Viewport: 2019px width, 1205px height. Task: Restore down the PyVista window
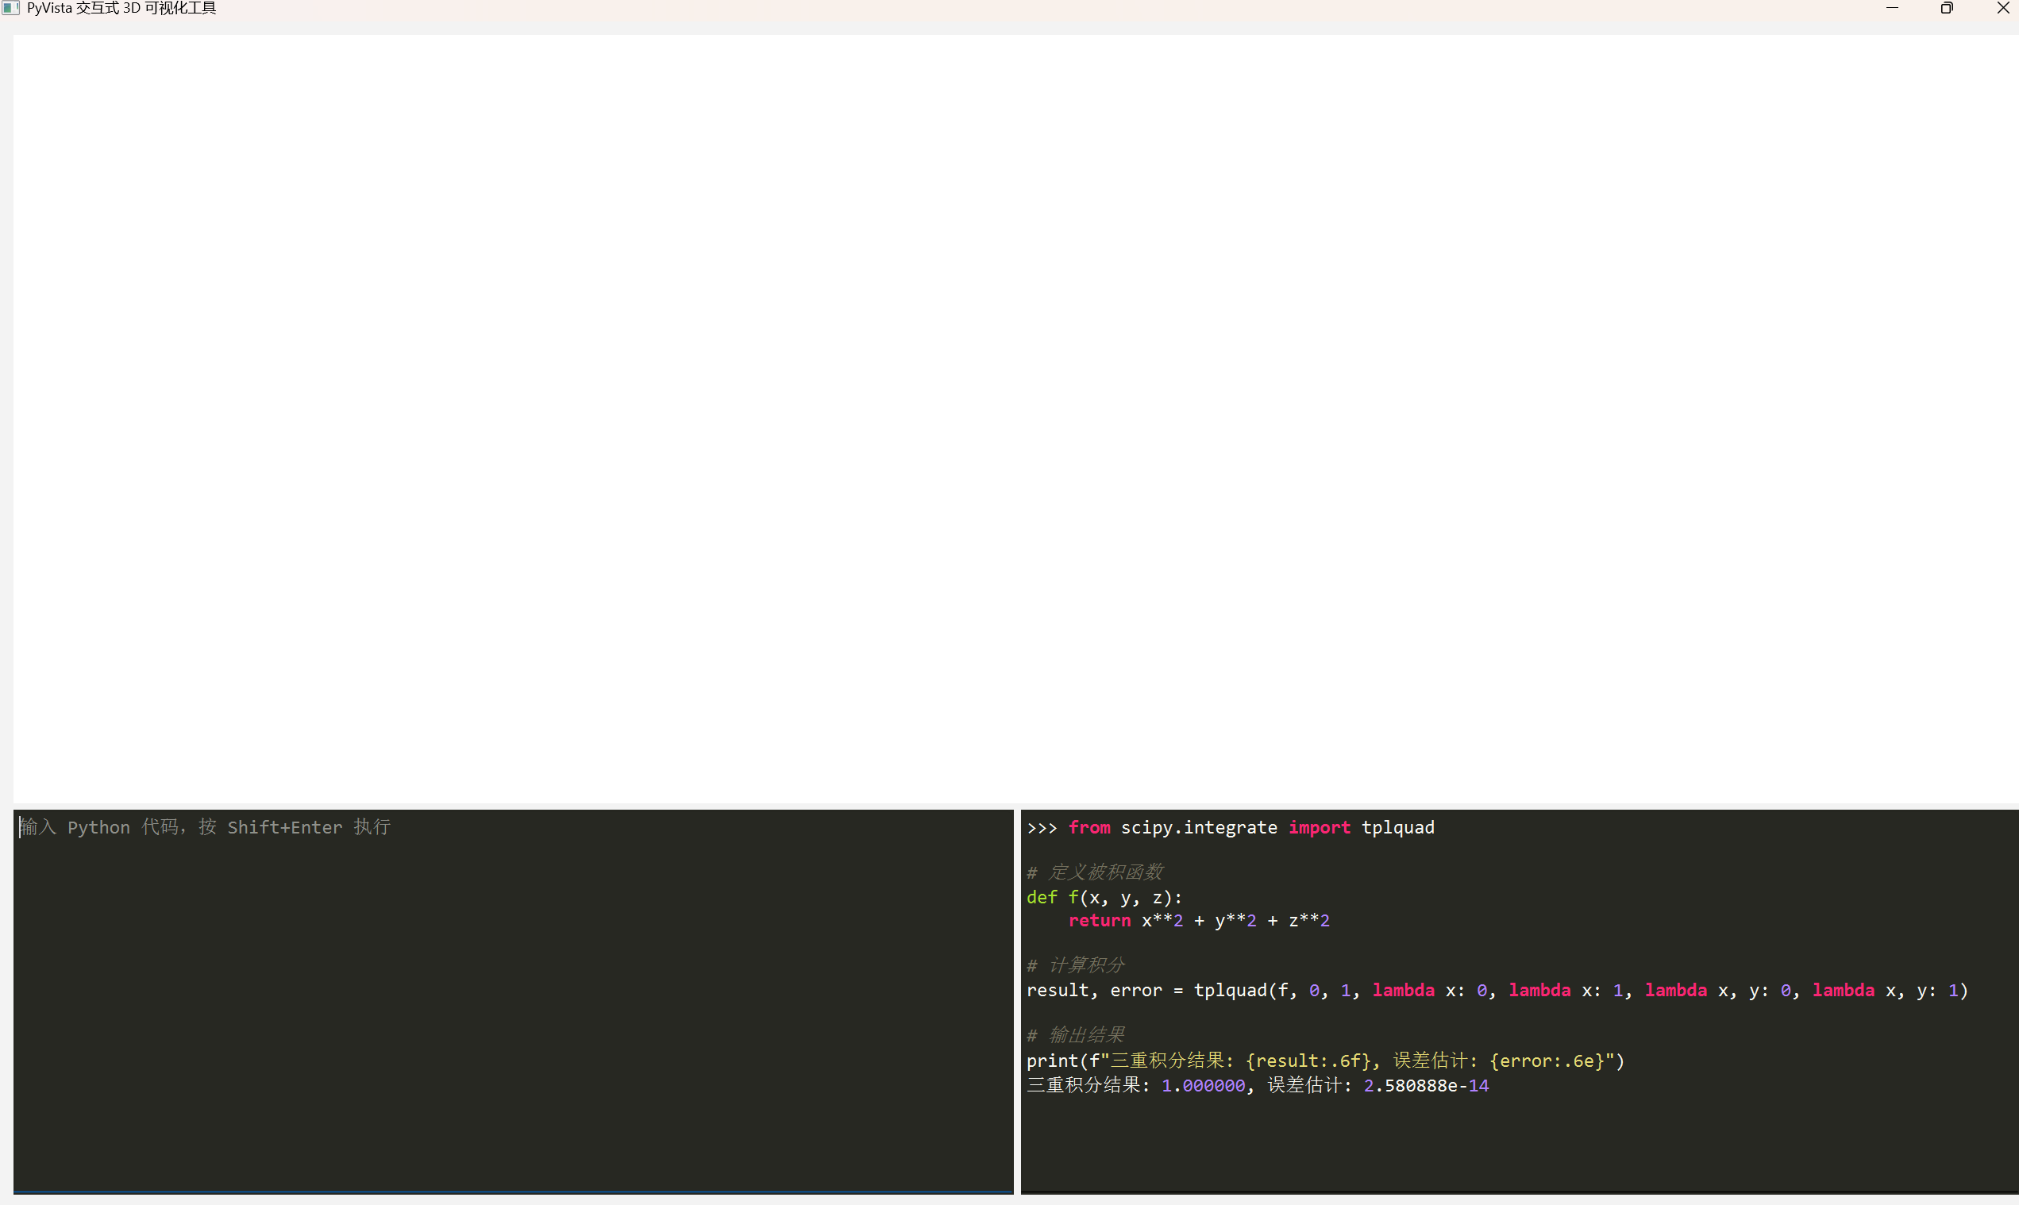click(x=1947, y=8)
